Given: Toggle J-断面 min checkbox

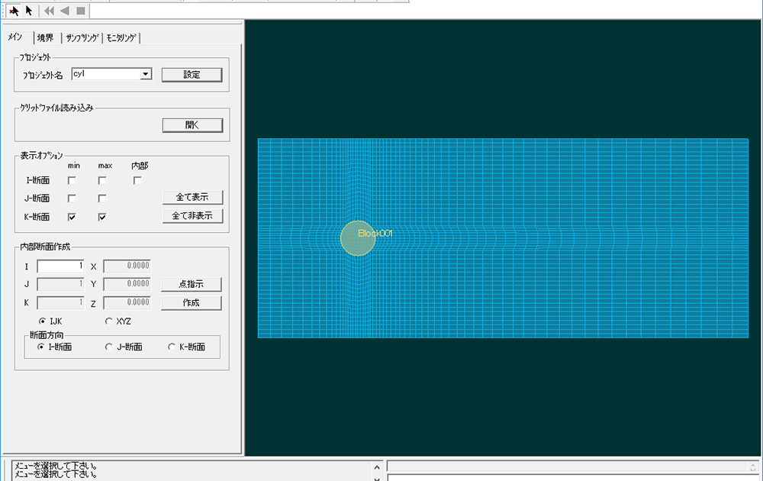Looking at the screenshot, I should [x=72, y=199].
